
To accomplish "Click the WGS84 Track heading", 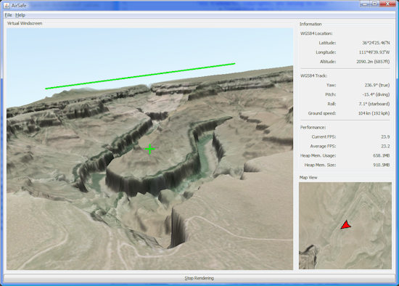I will coord(313,75).
